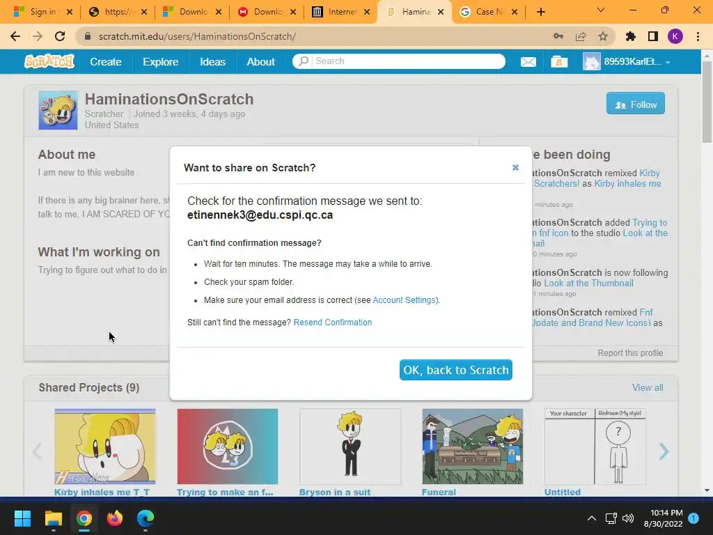This screenshot has width=713, height=535.
Task: Reload the page
Action: click(60, 36)
